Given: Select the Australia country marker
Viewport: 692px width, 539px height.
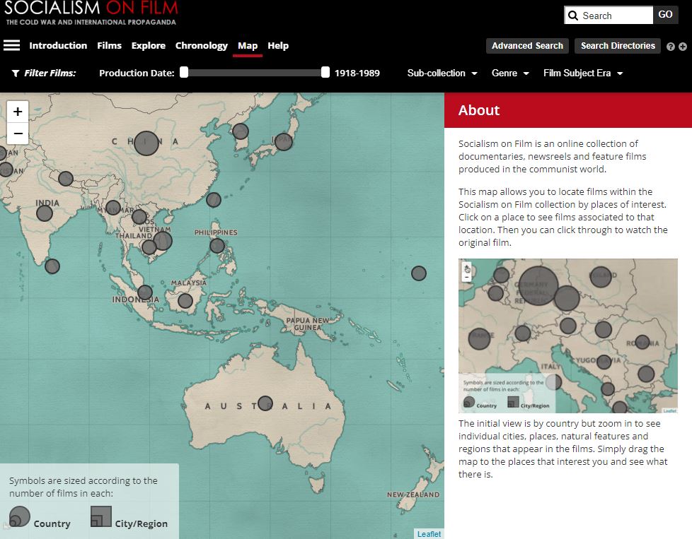Looking at the screenshot, I should click(265, 403).
